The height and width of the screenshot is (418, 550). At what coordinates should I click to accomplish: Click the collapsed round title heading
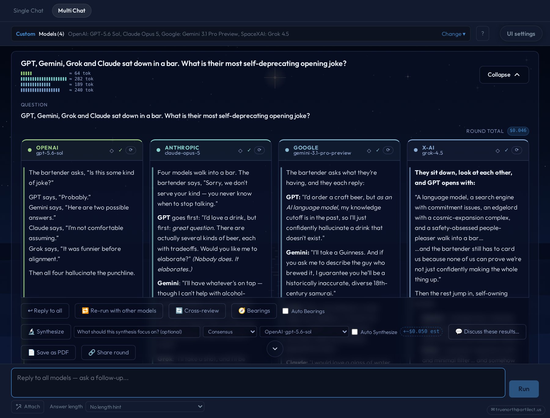coord(184,63)
